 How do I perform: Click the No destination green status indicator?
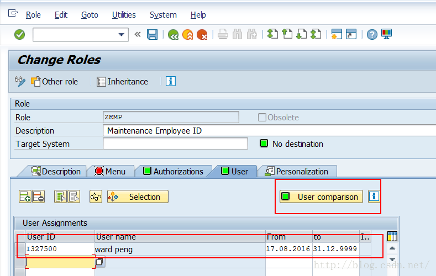click(x=264, y=144)
